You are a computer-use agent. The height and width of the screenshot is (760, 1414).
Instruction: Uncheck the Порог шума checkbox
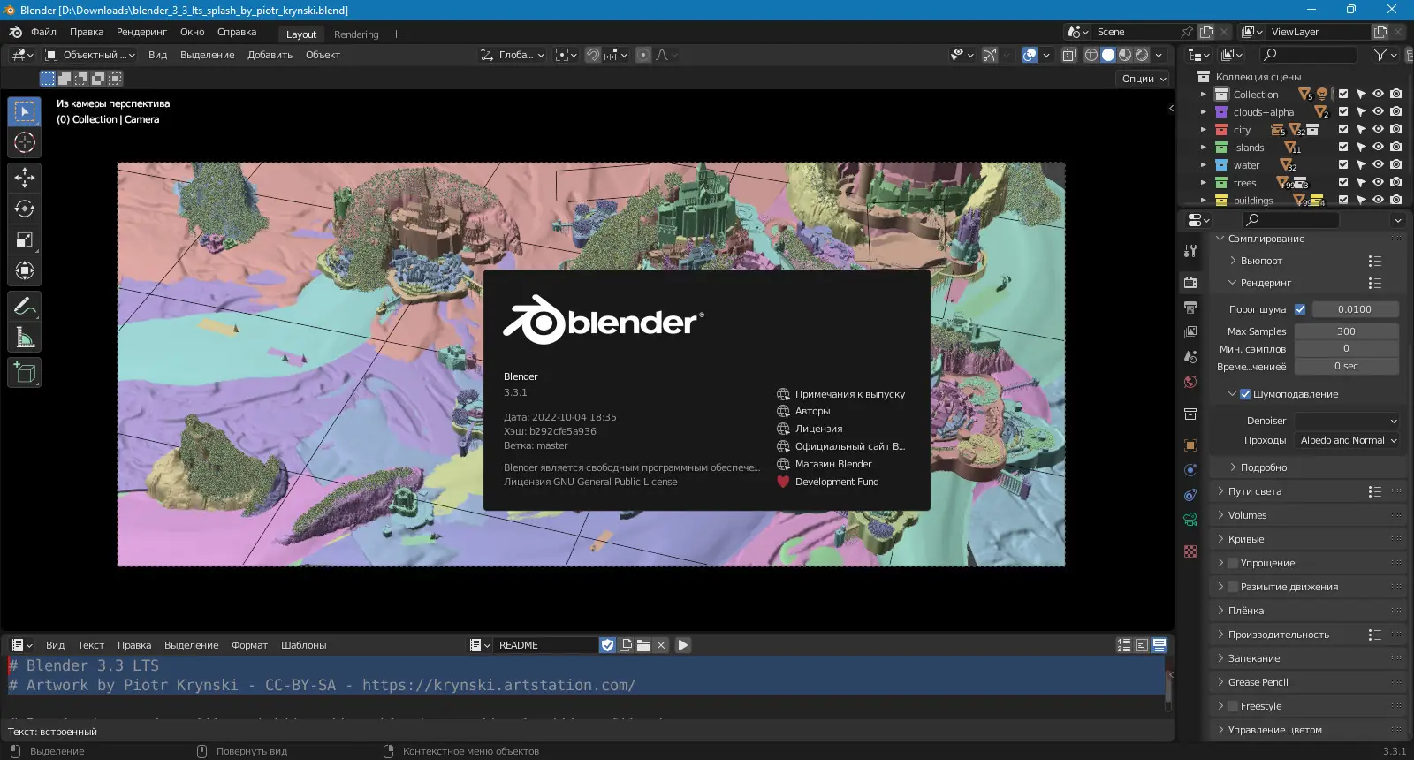point(1300,309)
